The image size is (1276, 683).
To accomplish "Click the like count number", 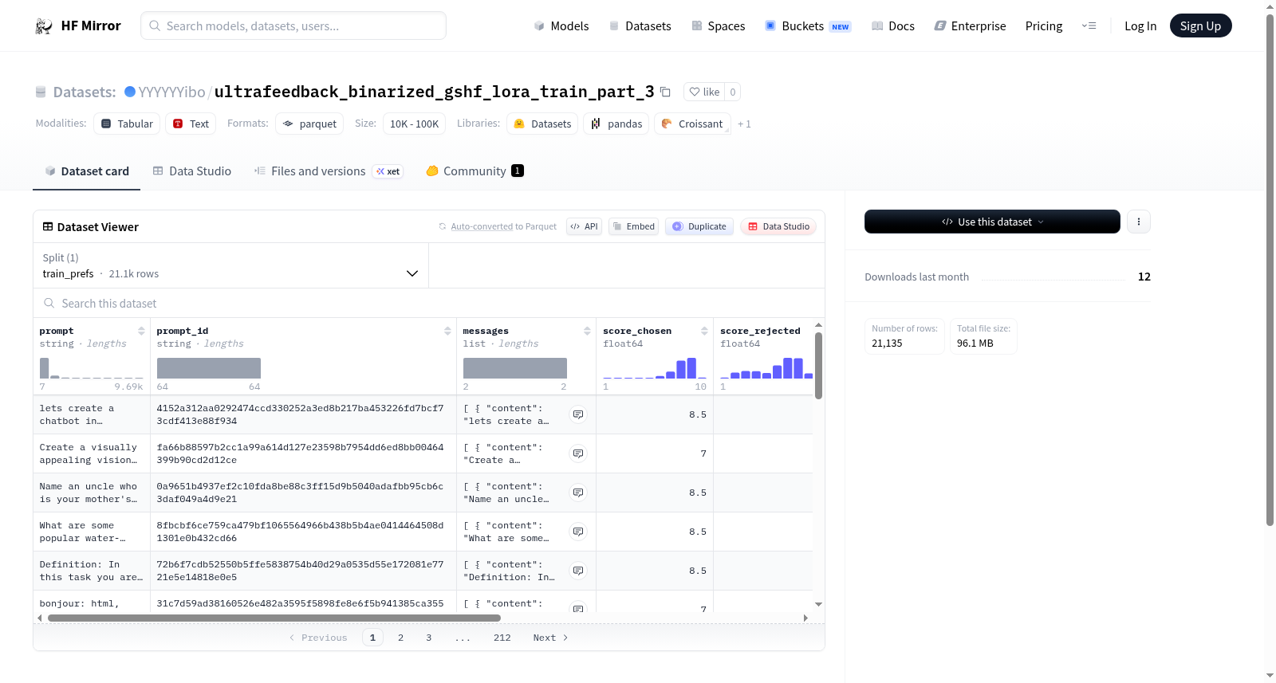I will pos(733,92).
